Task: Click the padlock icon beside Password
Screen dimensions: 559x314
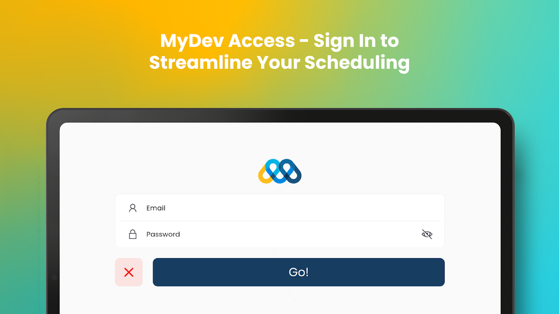Action: tap(132, 234)
